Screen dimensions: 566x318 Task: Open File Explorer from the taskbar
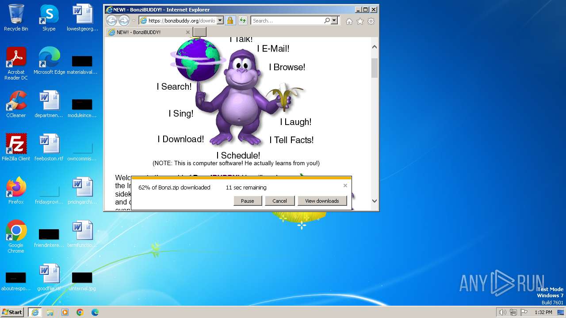(50, 312)
